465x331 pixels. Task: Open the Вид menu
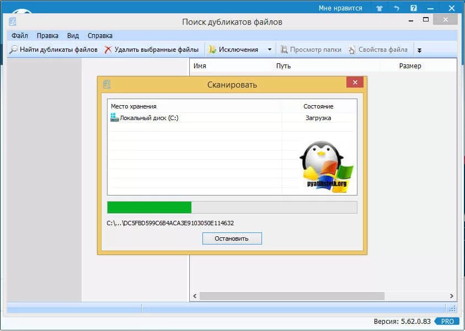coord(73,36)
